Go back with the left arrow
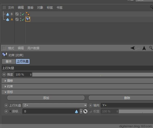This screenshot has height=128, width=153. click(133, 48)
